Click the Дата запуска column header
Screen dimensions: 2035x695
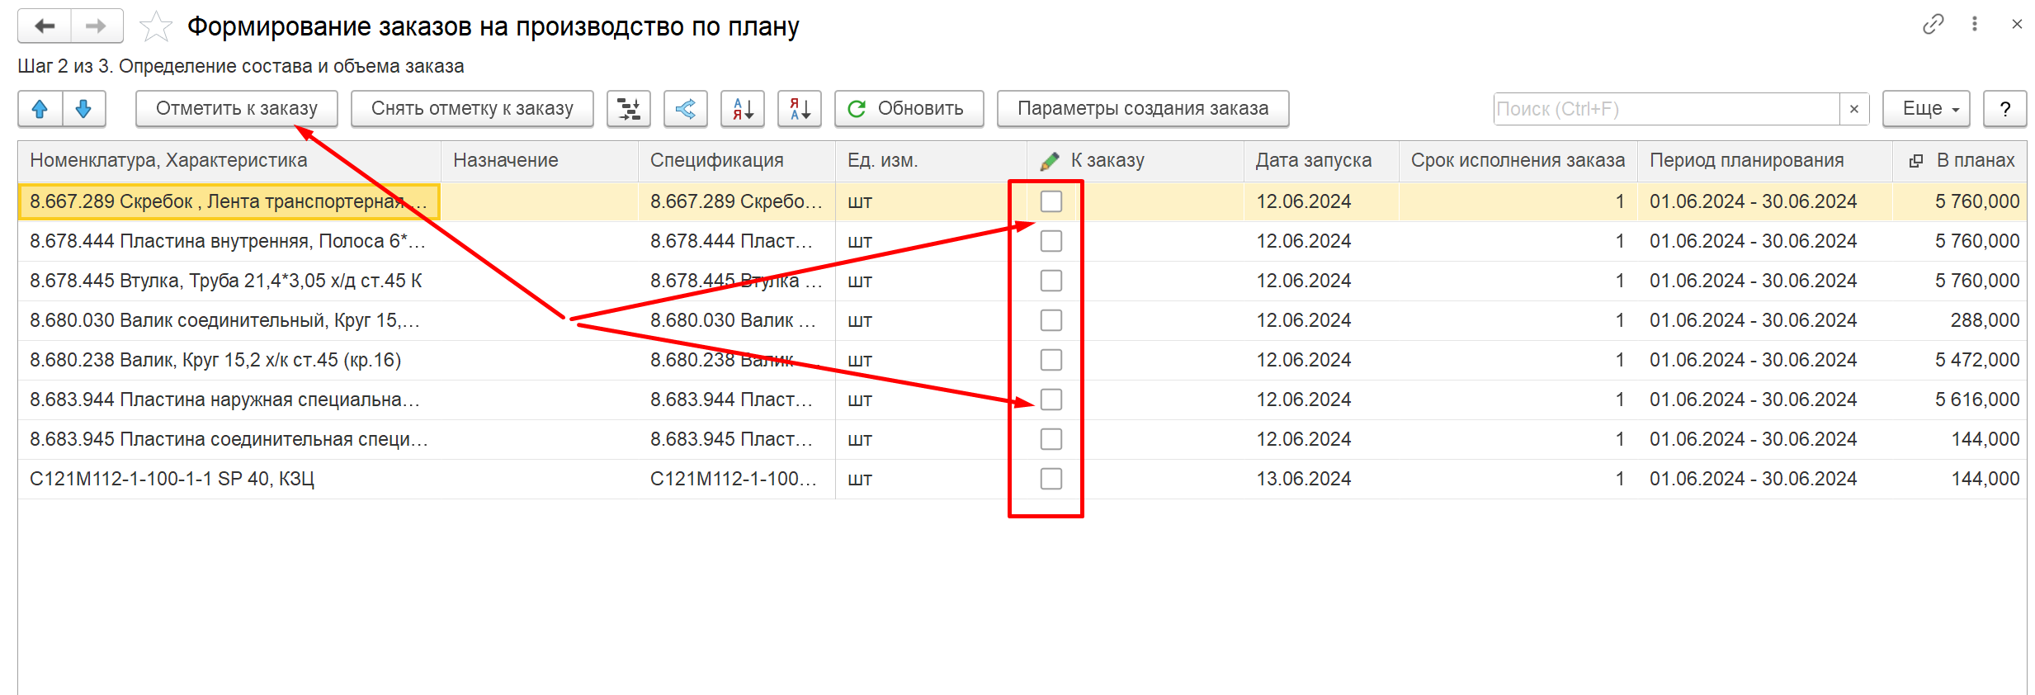click(x=1321, y=161)
